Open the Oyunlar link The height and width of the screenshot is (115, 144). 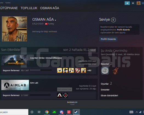pos(105,84)
